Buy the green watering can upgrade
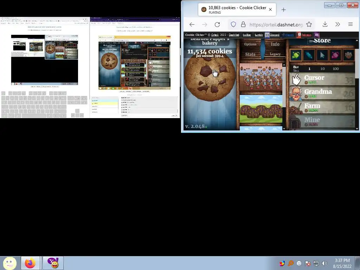The height and width of the screenshot is (270, 360). point(296,55)
